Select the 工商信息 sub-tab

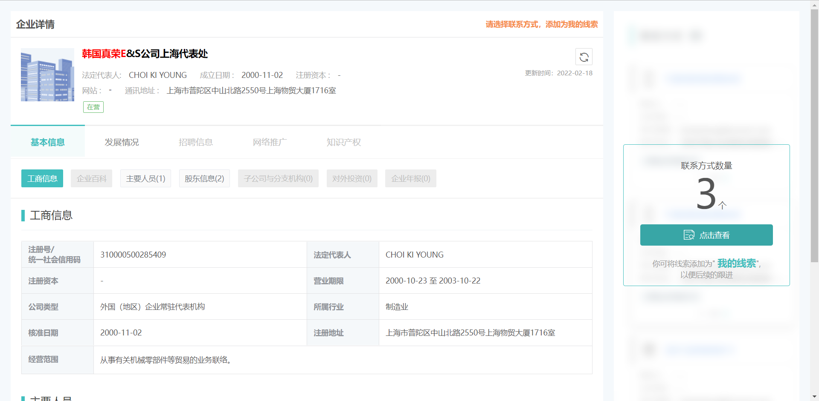pos(42,178)
